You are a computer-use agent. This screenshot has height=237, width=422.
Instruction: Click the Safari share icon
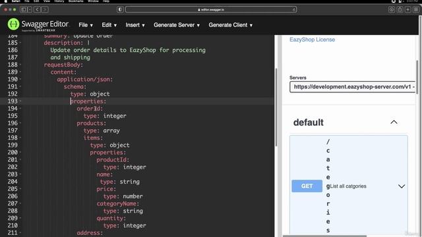point(400,10)
